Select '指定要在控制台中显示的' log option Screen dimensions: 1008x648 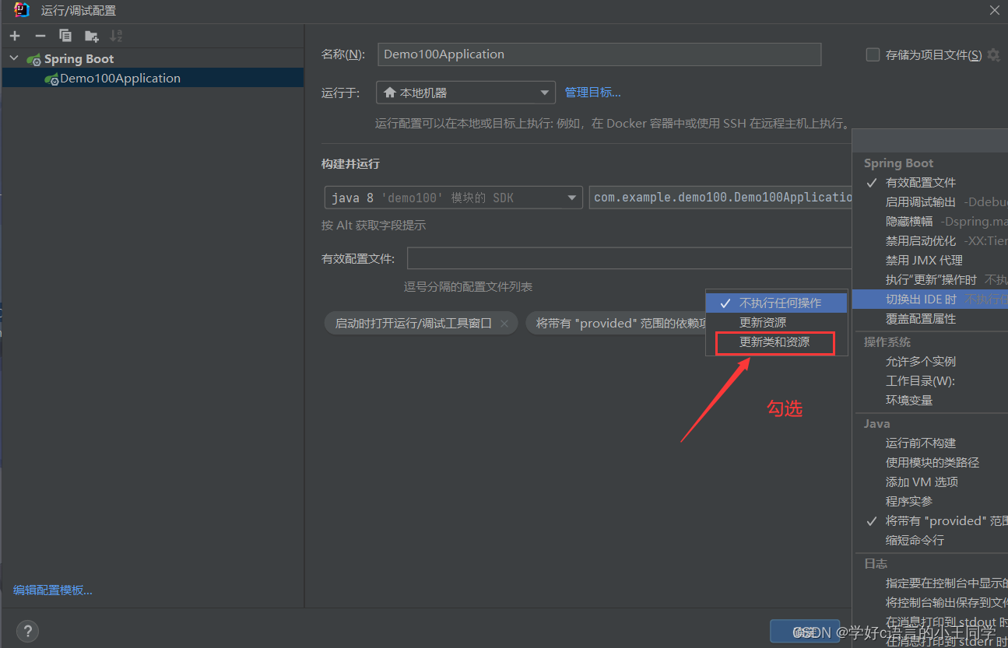[x=931, y=583]
